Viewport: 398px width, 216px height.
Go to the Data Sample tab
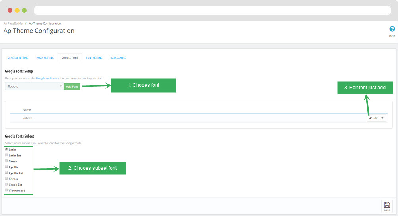118,58
